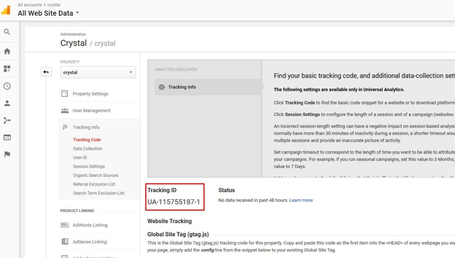Open User Management
Viewport: 455px width, 258px height.
(x=92, y=110)
